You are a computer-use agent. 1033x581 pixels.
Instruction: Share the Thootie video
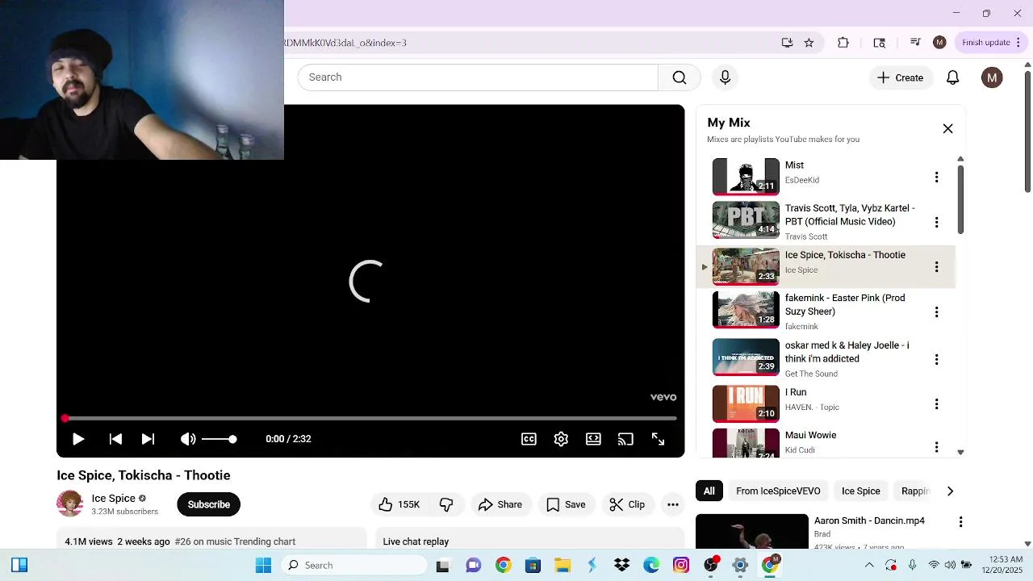point(501,504)
